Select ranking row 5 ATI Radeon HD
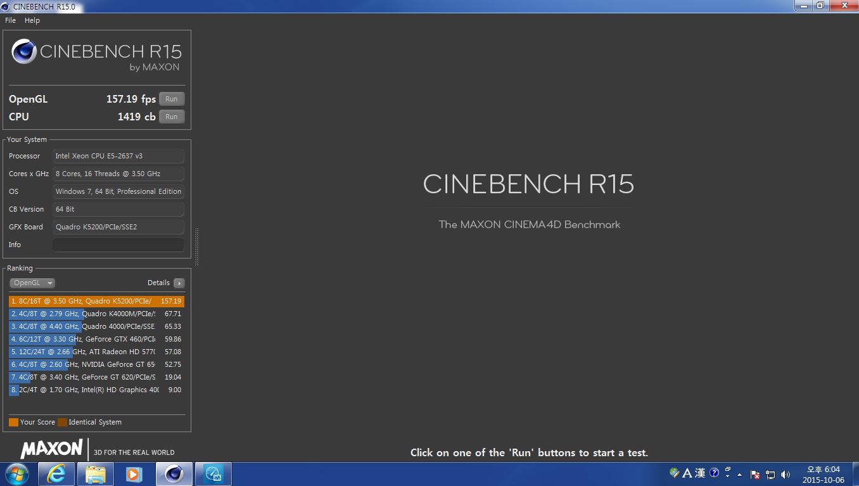Viewport: 859px width, 486px height. [x=96, y=352]
